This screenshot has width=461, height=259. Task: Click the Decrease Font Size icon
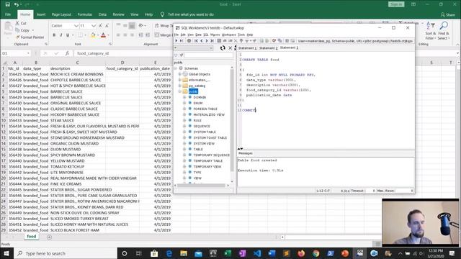107,26
